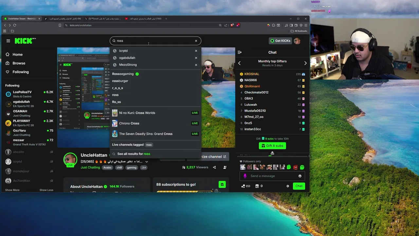This screenshot has height=236, width=419.
Task: Click the 'ross' live channels tag
Action: tap(149, 145)
